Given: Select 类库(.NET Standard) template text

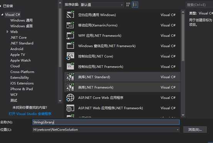Looking at the screenshot, I should click(94, 77).
